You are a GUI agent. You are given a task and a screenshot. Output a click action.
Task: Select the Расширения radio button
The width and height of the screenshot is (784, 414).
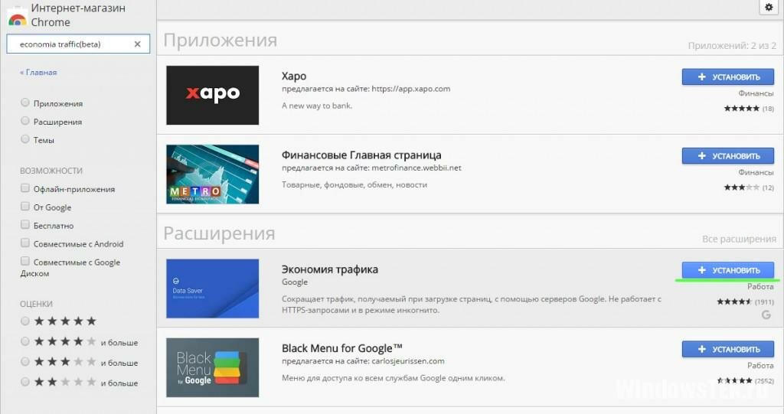(25, 120)
